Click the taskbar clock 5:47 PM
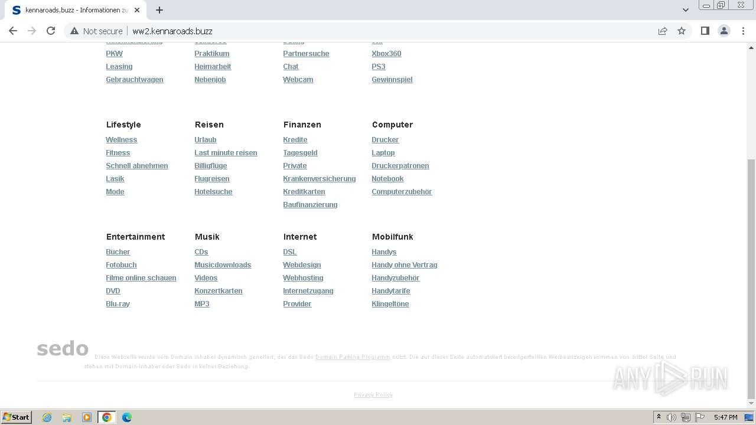This screenshot has height=425, width=756. coord(725,417)
